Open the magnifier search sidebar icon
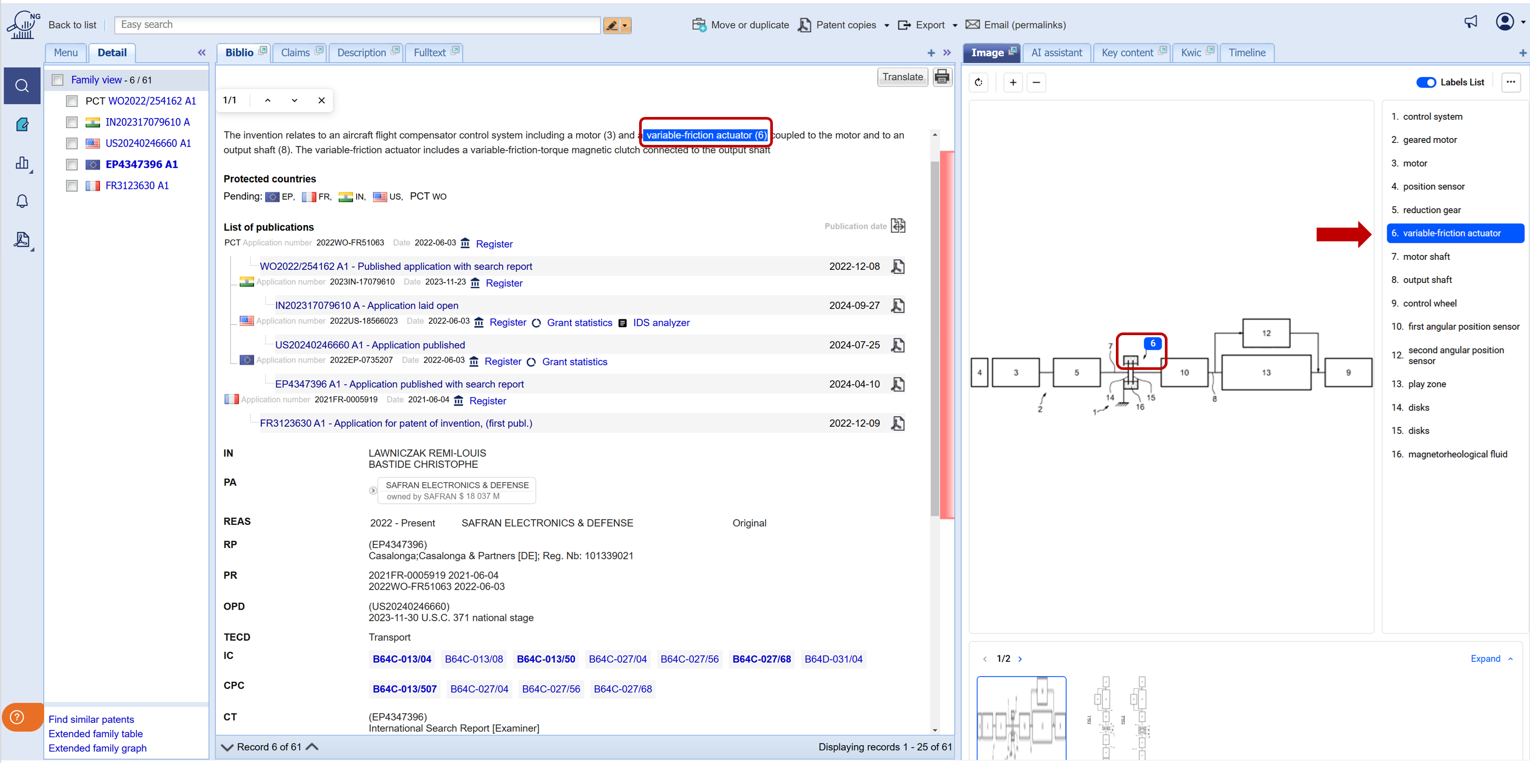Viewport: 1530px width, 763px height. [x=22, y=86]
